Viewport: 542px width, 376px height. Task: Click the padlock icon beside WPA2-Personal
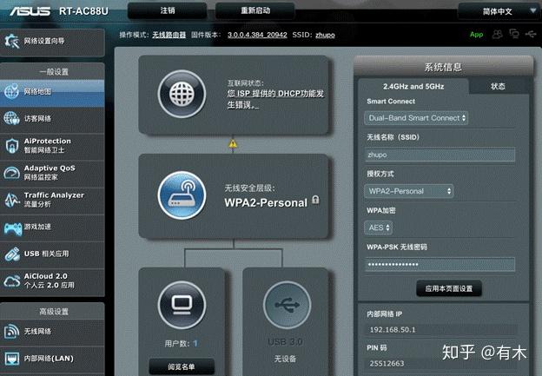(x=315, y=200)
